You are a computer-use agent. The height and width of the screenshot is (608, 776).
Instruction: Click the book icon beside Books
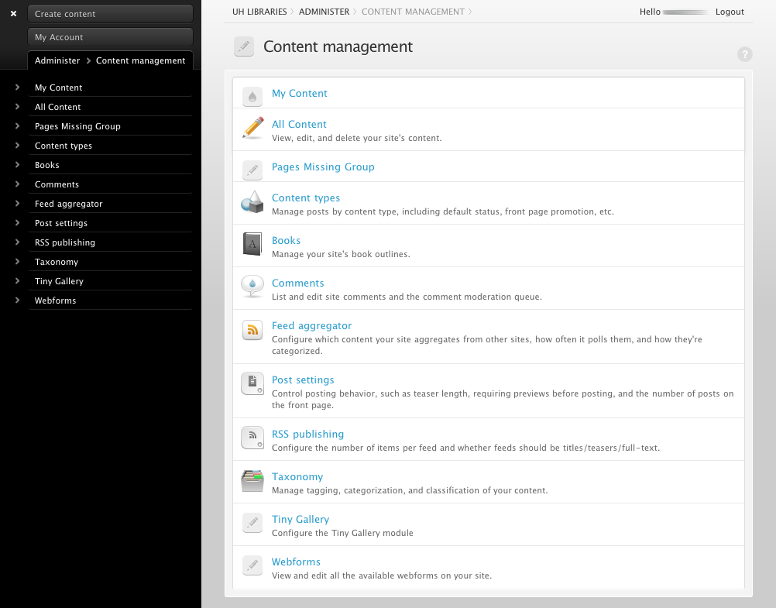(252, 244)
